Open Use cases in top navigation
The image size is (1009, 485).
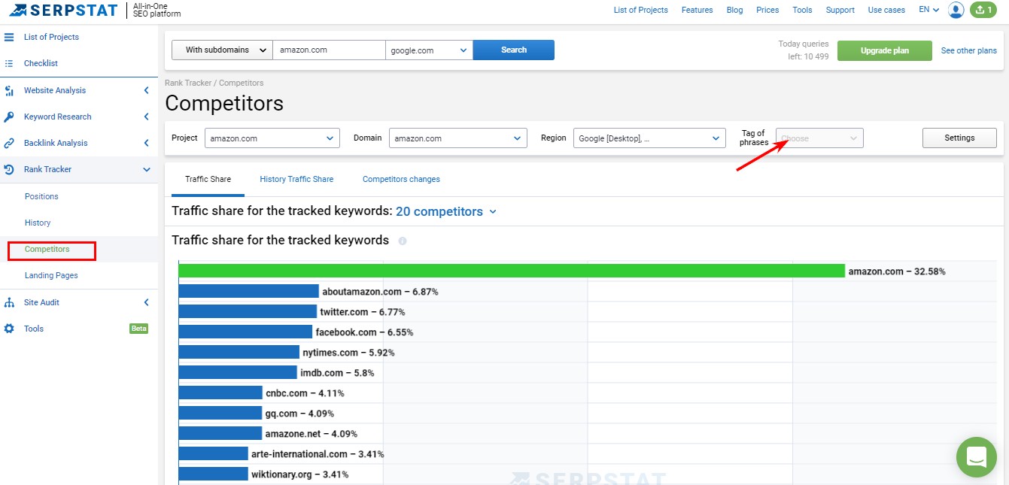point(886,10)
